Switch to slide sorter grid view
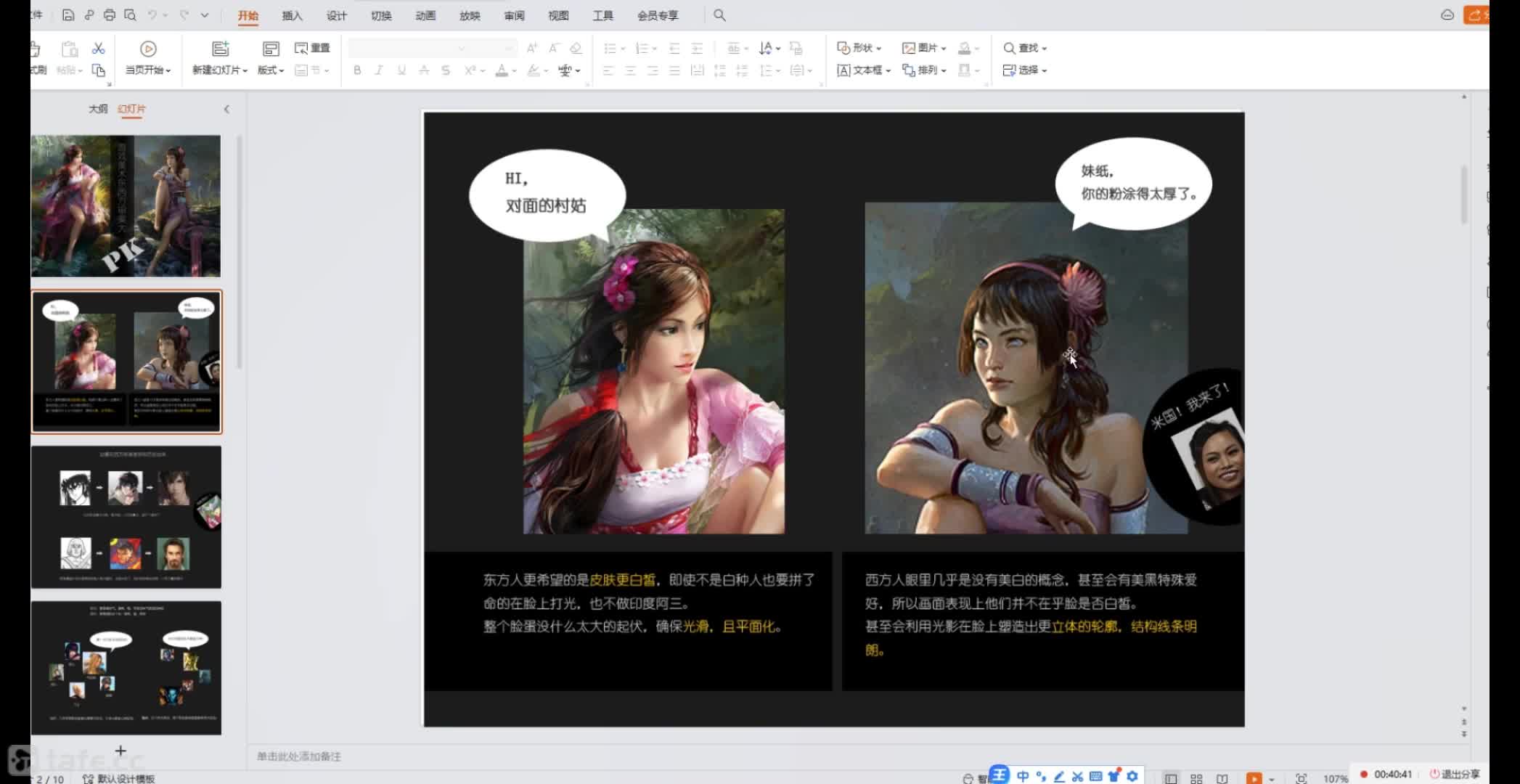The image size is (1520, 784). tap(1196, 778)
